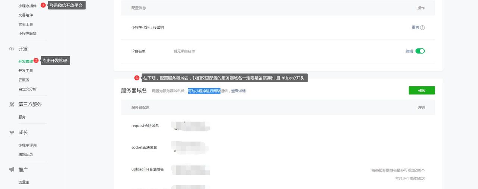Click the blurred socket domain value

190,147
